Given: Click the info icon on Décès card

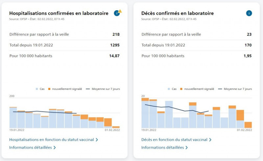Looking at the screenshot, I should (x=249, y=13).
